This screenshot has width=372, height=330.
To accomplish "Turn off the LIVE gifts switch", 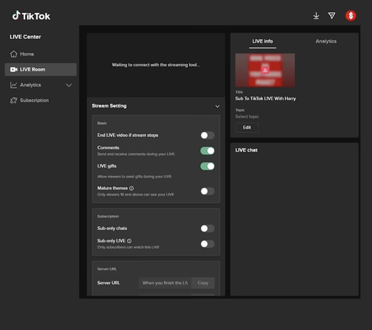I will pyautogui.click(x=208, y=166).
